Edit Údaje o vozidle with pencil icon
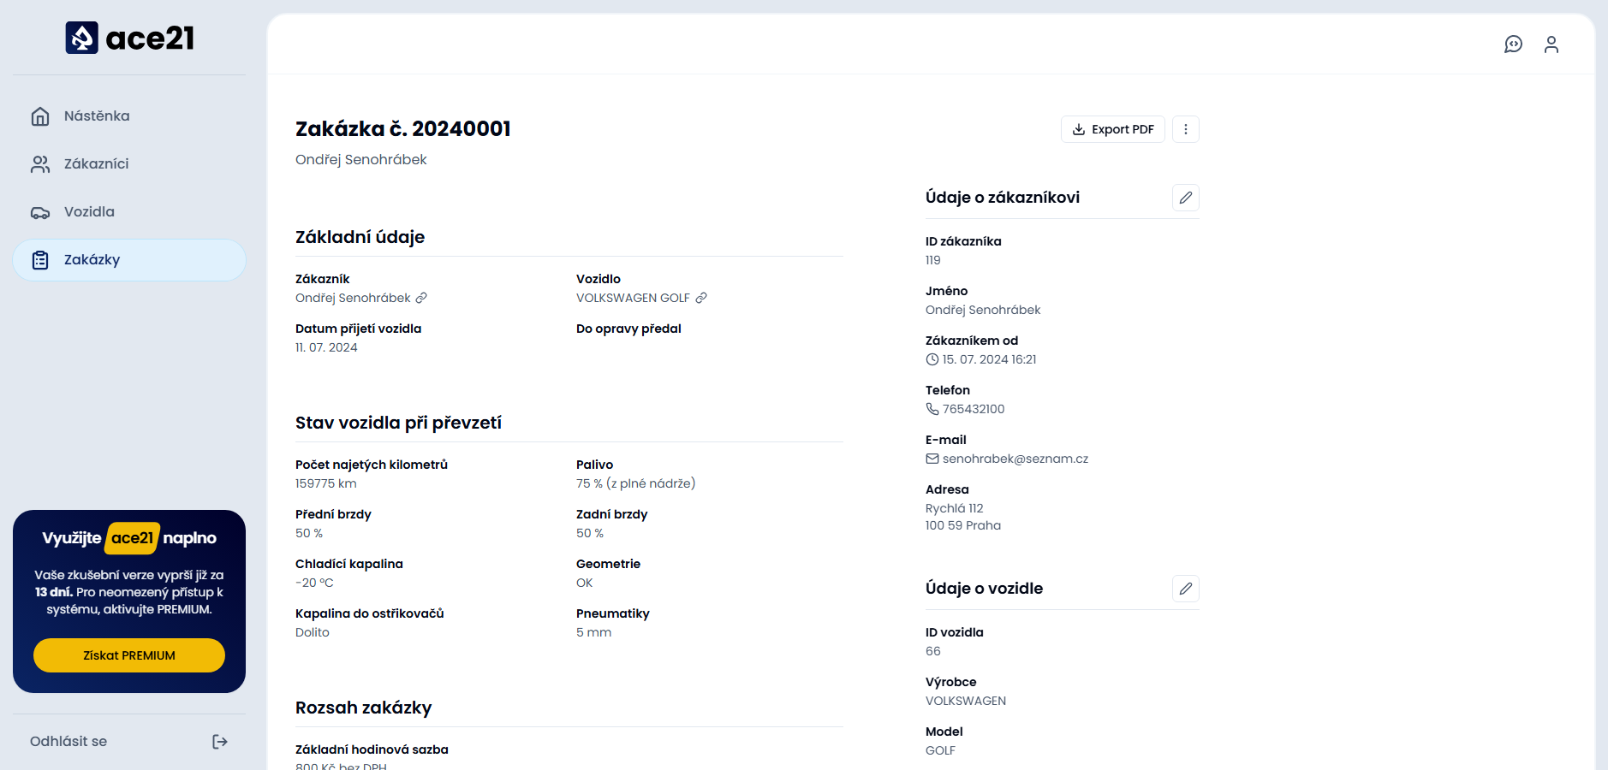Screen dimensions: 1608x770 1186,589
